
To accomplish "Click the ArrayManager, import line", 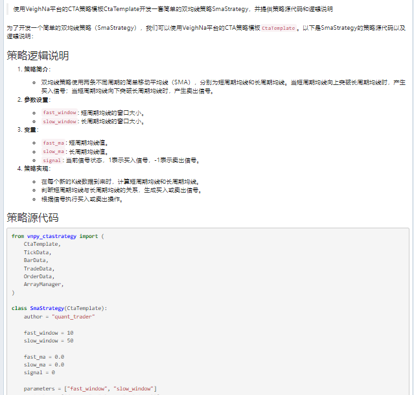I will tap(43, 285).
